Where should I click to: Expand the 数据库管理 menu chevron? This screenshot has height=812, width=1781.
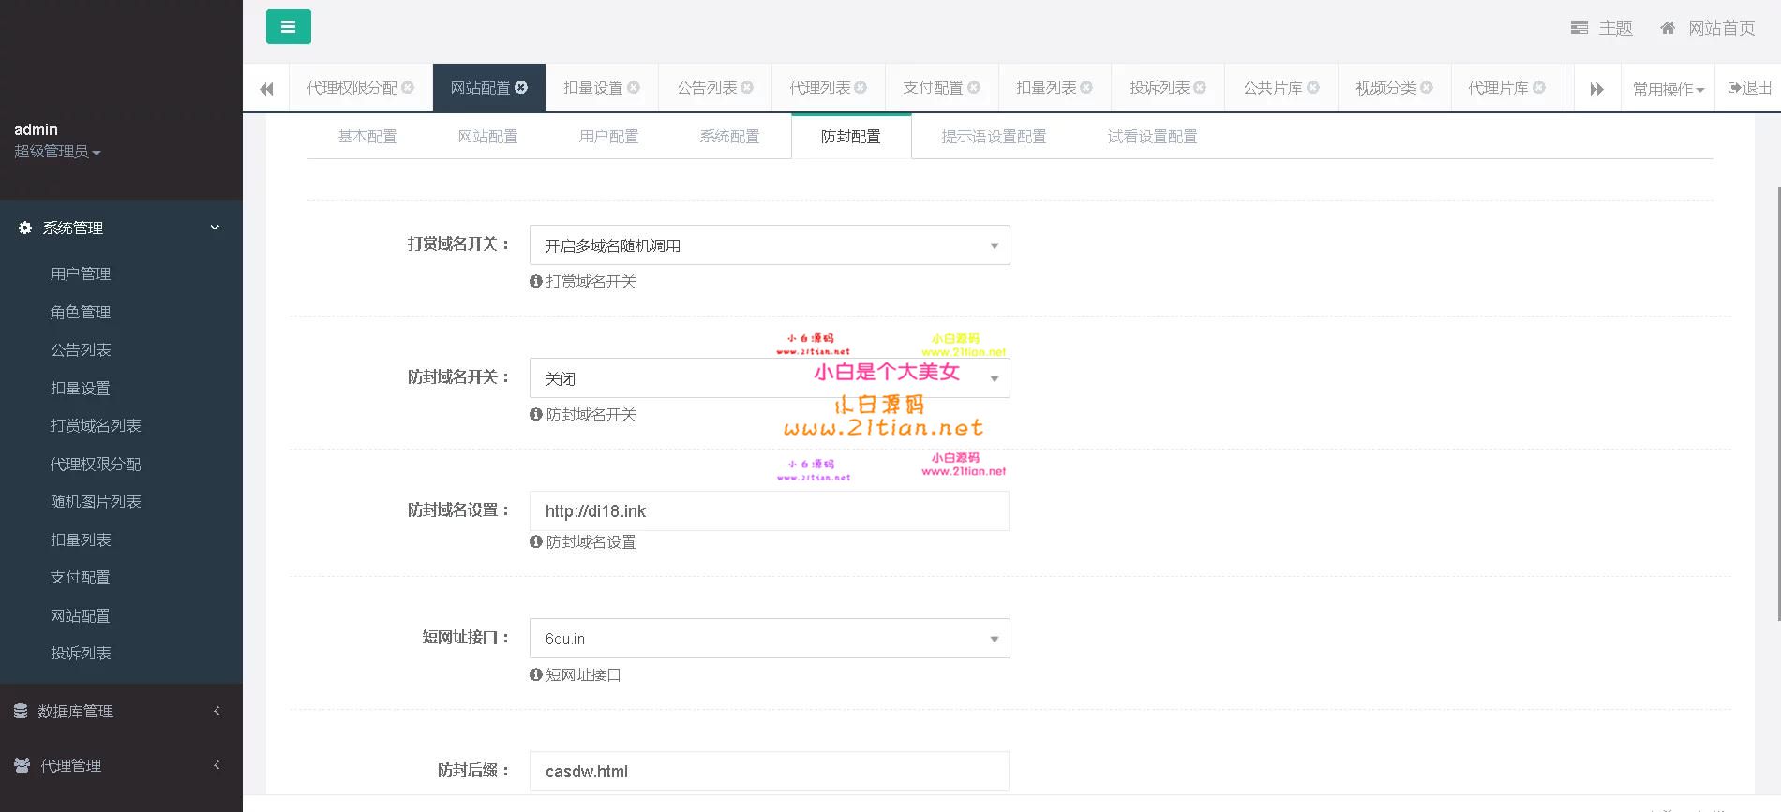pyautogui.click(x=217, y=711)
